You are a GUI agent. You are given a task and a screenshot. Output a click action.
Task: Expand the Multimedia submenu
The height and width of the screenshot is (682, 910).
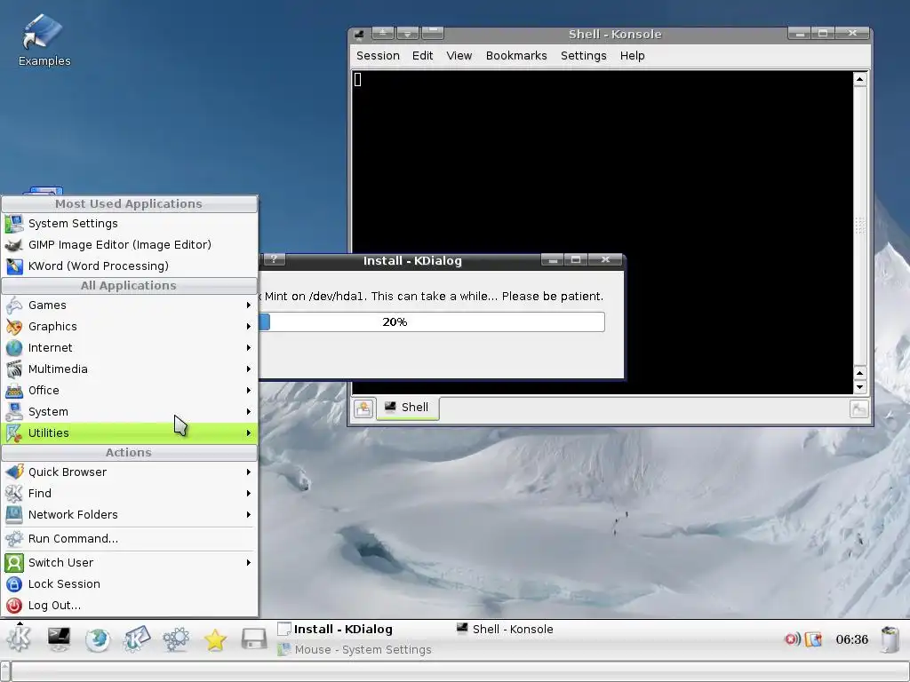[x=129, y=369]
